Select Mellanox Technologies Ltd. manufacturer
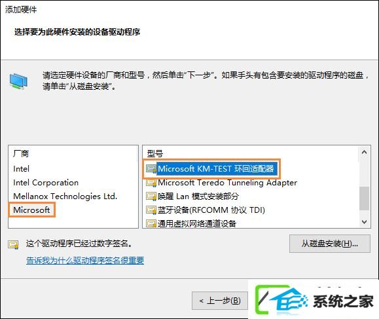The height and width of the screenshot is (319, 379). pyautogui.click(x=65, y=196)
